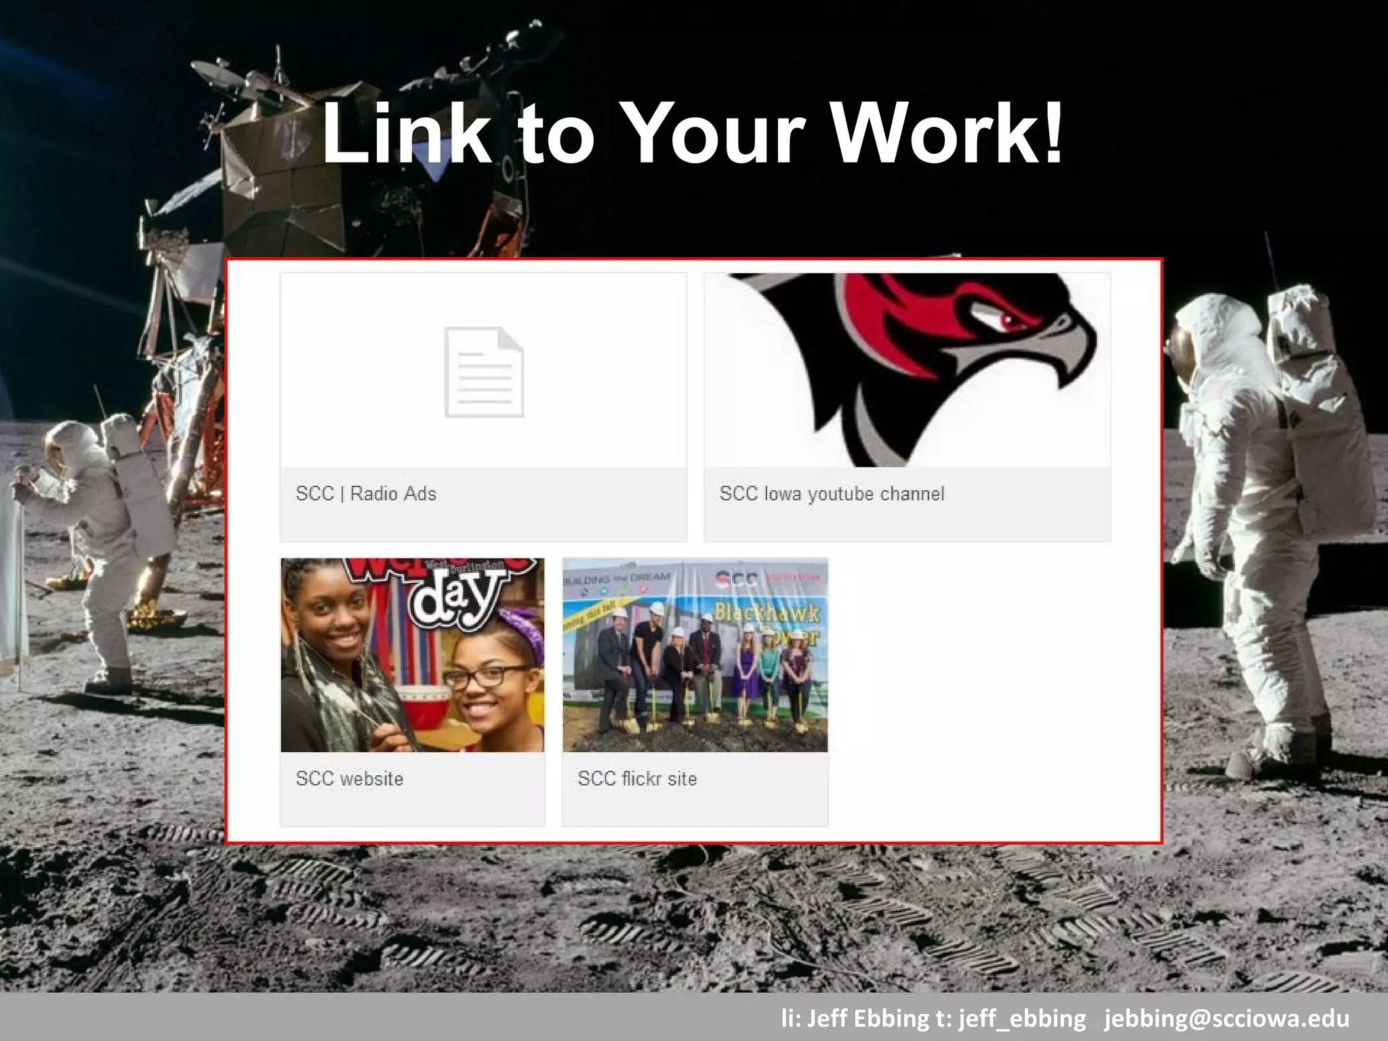Click the Blackhawk Tower groundbreaking photo
1388x1041 pixels.
695,655
